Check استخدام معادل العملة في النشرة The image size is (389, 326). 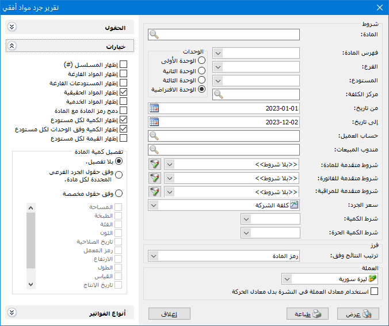pos(374,291)
